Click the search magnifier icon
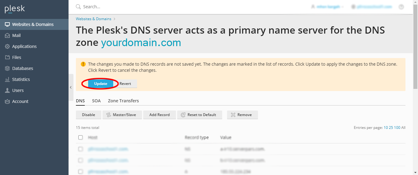The height and width of the screenshot is (175, 418). coord(78,7)
